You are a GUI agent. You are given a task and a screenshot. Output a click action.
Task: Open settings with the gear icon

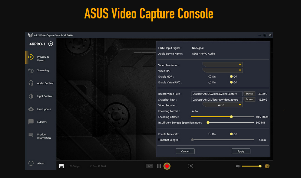tap(267, 166)
